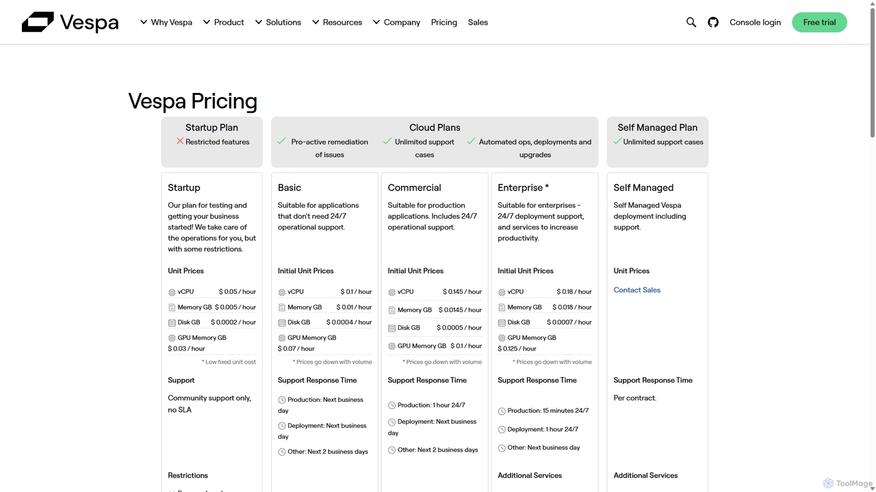Click Memory GB icon in Enterprise plan

click(x=502, y=307)
